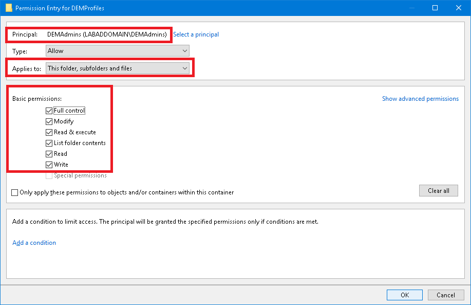This screenshot has width=471, height=305.
Task: Click the Select a principal link
Action: (196, 34)
